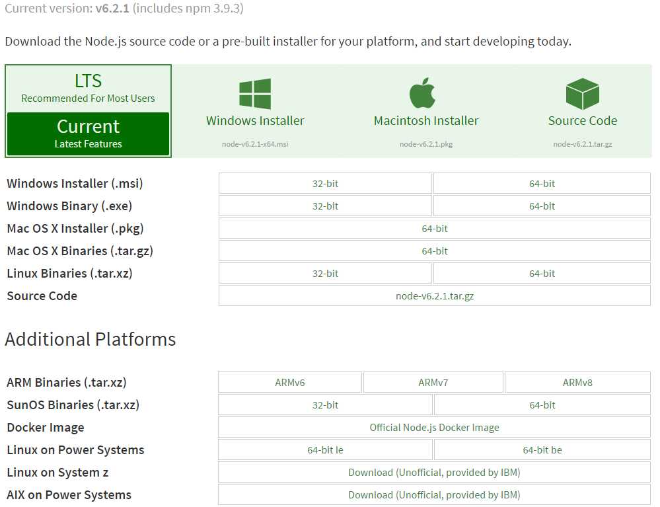Click the Source Code row label

pyautogui.click(x=42, y=296)
